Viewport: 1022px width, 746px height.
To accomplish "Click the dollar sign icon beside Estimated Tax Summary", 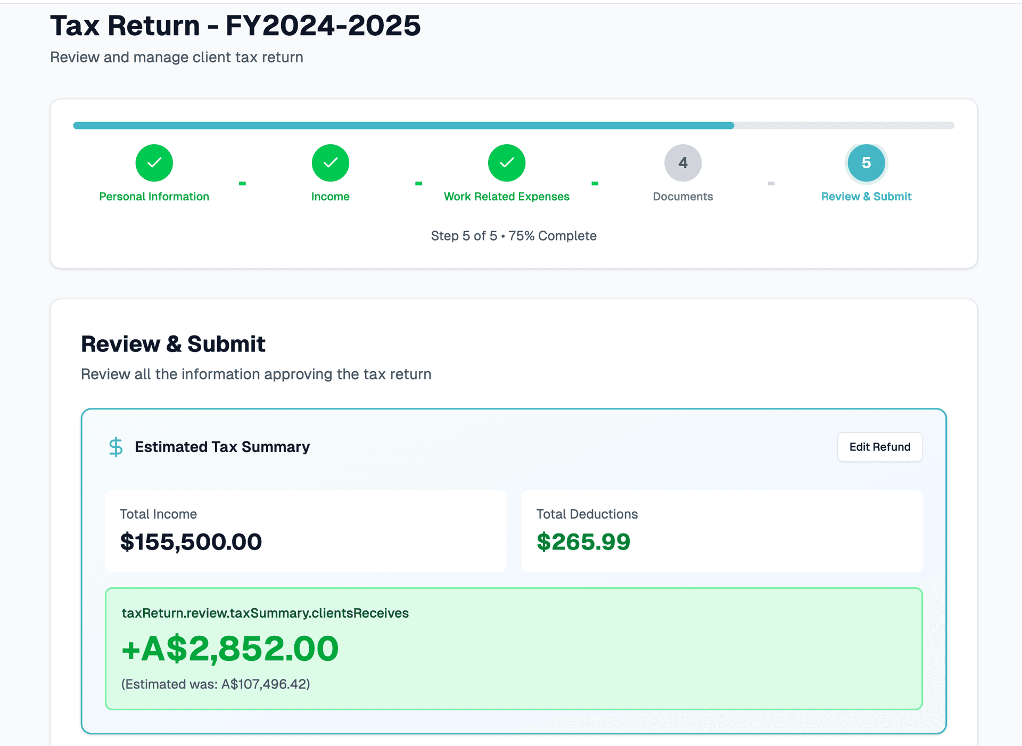I will (x=116, y=447).
